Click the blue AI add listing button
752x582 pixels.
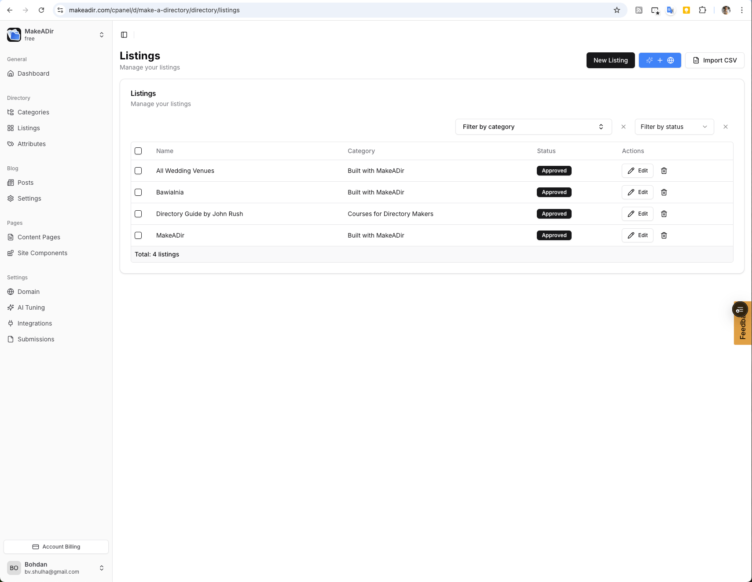coord(660,60)
